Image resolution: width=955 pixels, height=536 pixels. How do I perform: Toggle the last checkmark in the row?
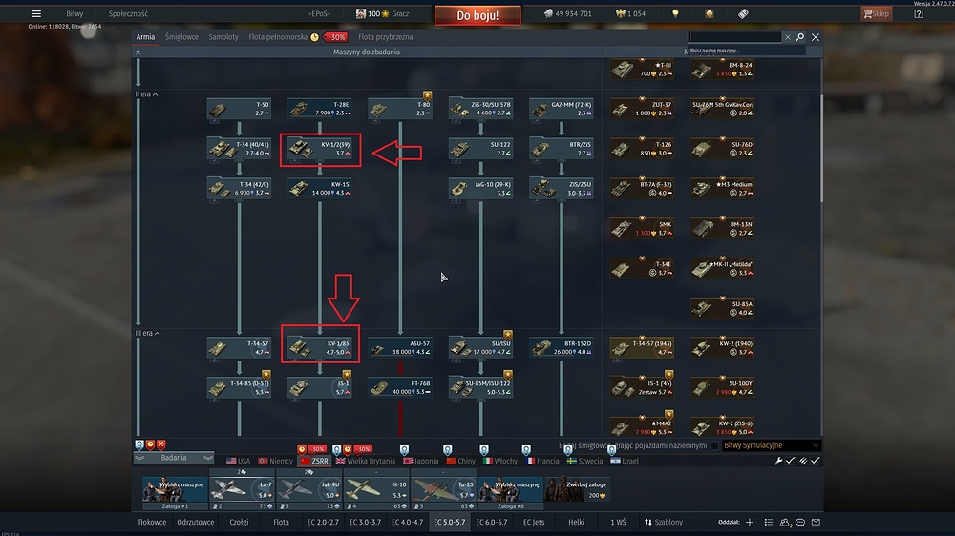[816, 461]
